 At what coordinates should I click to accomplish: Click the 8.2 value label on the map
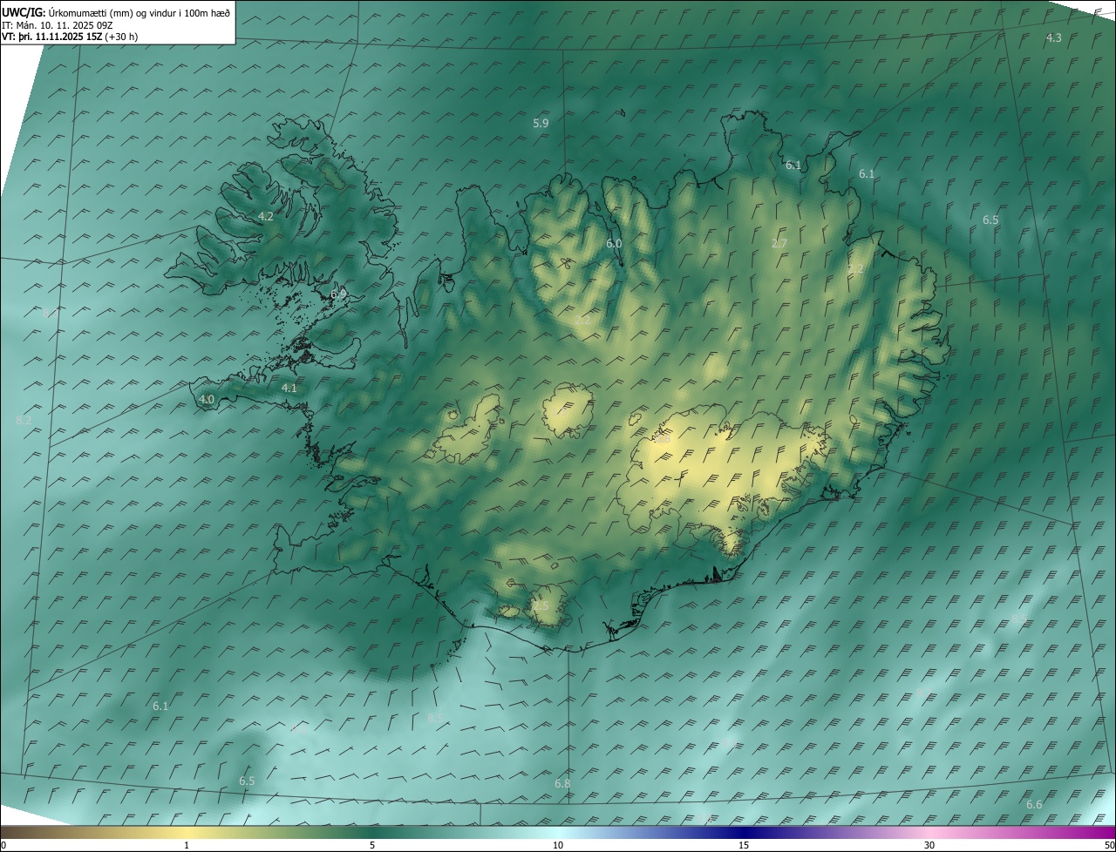pos(24,421)
